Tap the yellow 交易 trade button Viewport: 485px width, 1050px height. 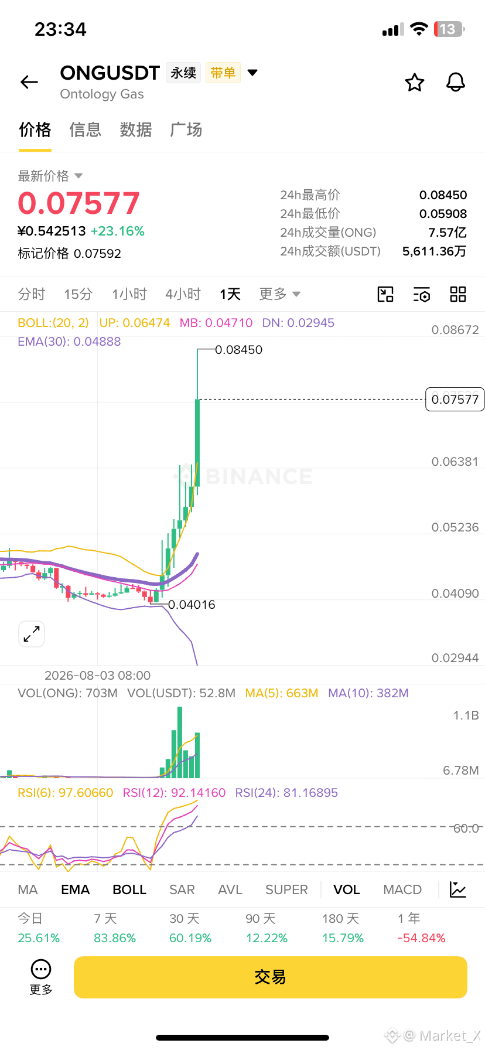(271, 977)
